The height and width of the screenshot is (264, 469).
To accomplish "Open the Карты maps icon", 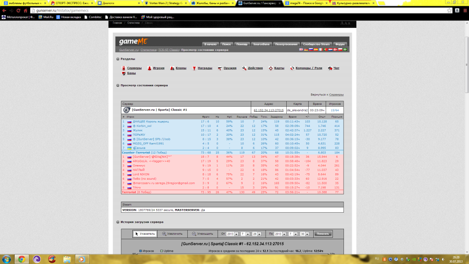I will 271,68.
